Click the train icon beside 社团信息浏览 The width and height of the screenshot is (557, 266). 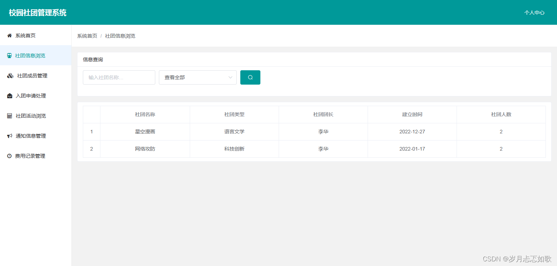click(x=9, y=56)
